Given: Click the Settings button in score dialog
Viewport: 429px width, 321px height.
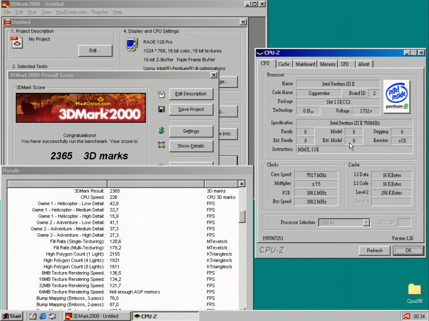Looking at the screenshot, I should (191, 131).
